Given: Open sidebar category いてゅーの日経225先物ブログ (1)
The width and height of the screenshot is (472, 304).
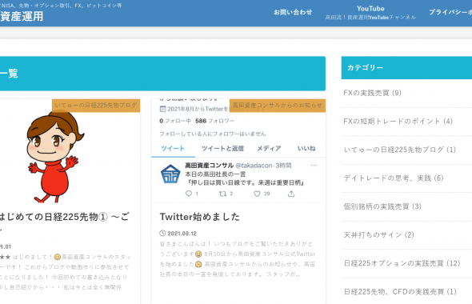Looking at the screenshot, I should coord(400,150).
